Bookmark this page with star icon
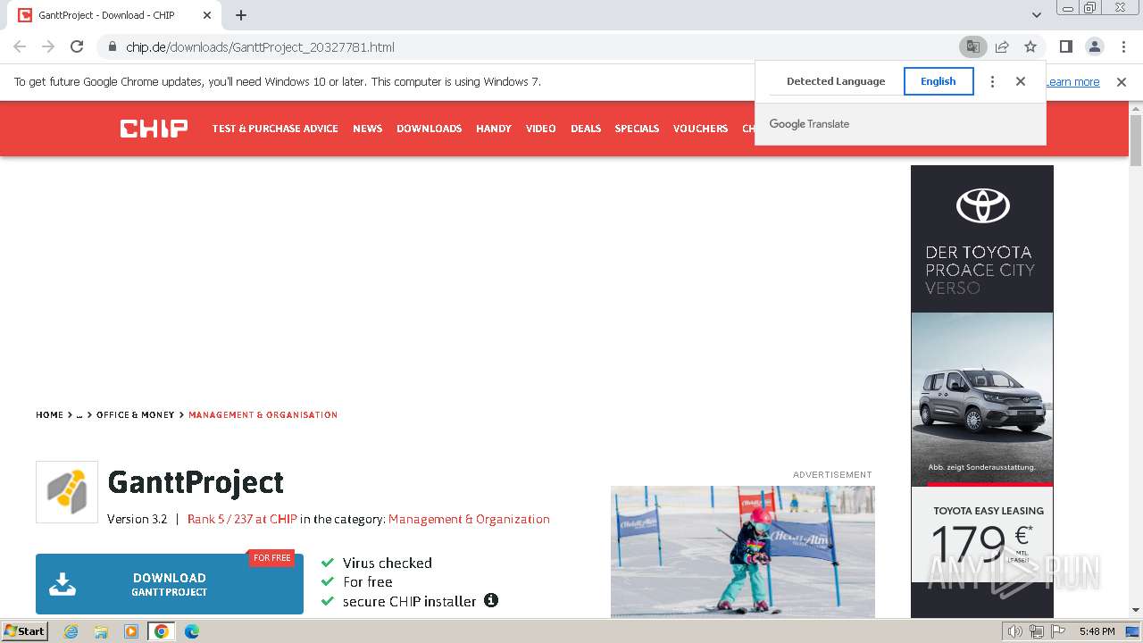Image resolution: width=1143 pixels, height=643 pixels. [x=1030, y=46]
